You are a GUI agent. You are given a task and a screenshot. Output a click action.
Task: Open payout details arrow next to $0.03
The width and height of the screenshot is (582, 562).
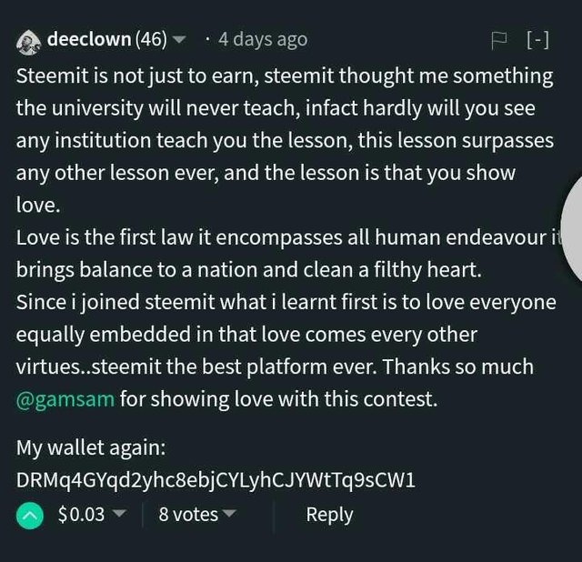pyautogui.click(x=119, y=514)
